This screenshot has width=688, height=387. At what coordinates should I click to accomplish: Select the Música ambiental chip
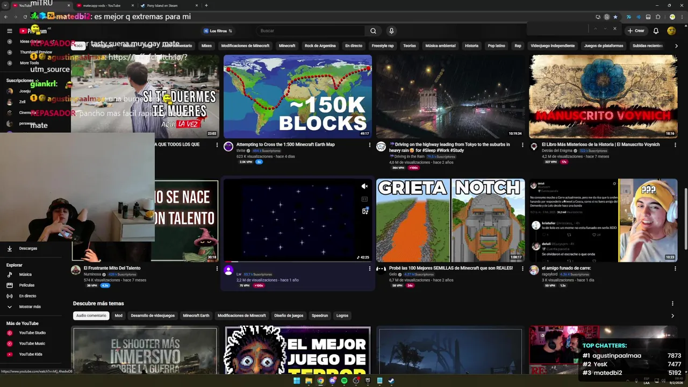[x=440, y=46]
